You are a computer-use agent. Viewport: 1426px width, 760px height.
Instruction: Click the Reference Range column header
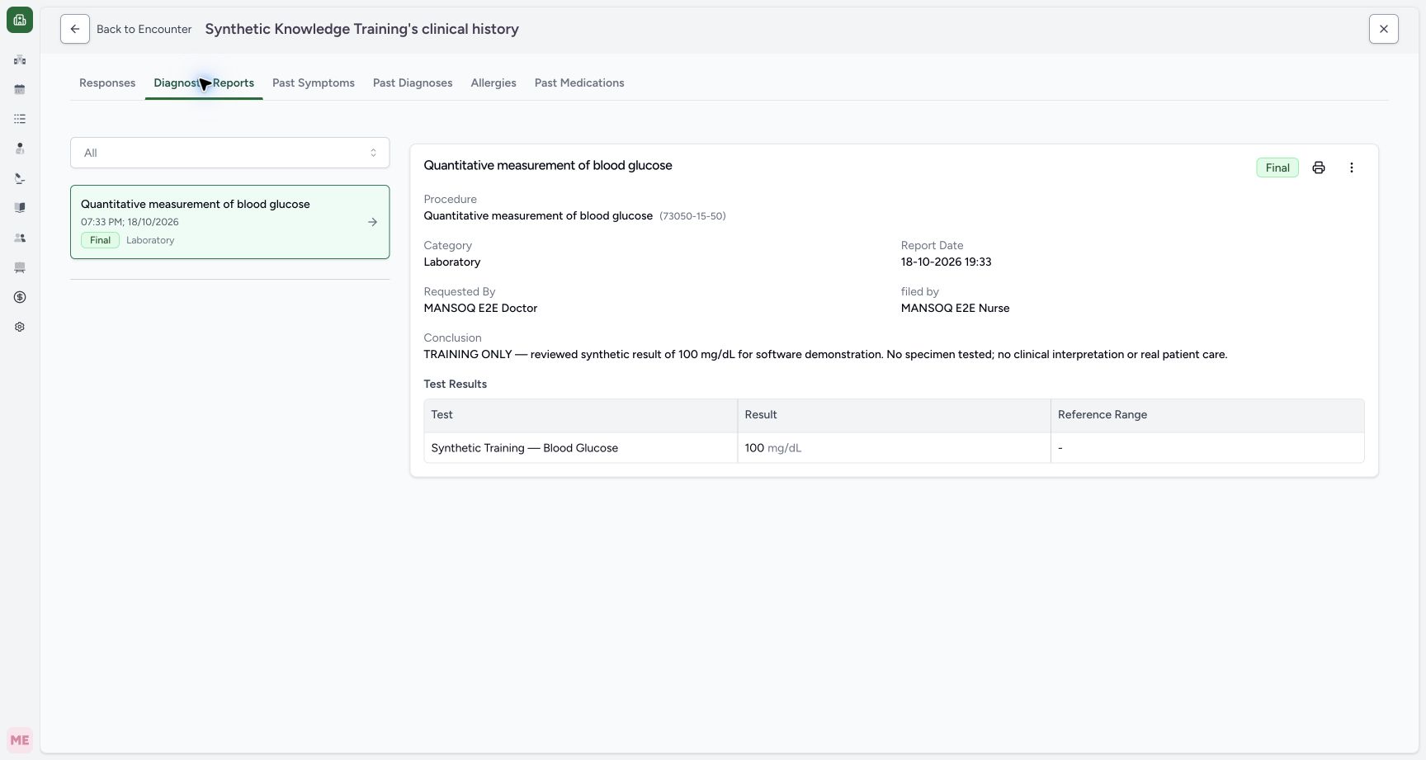pyautogui.click(x=1206, y=415)
